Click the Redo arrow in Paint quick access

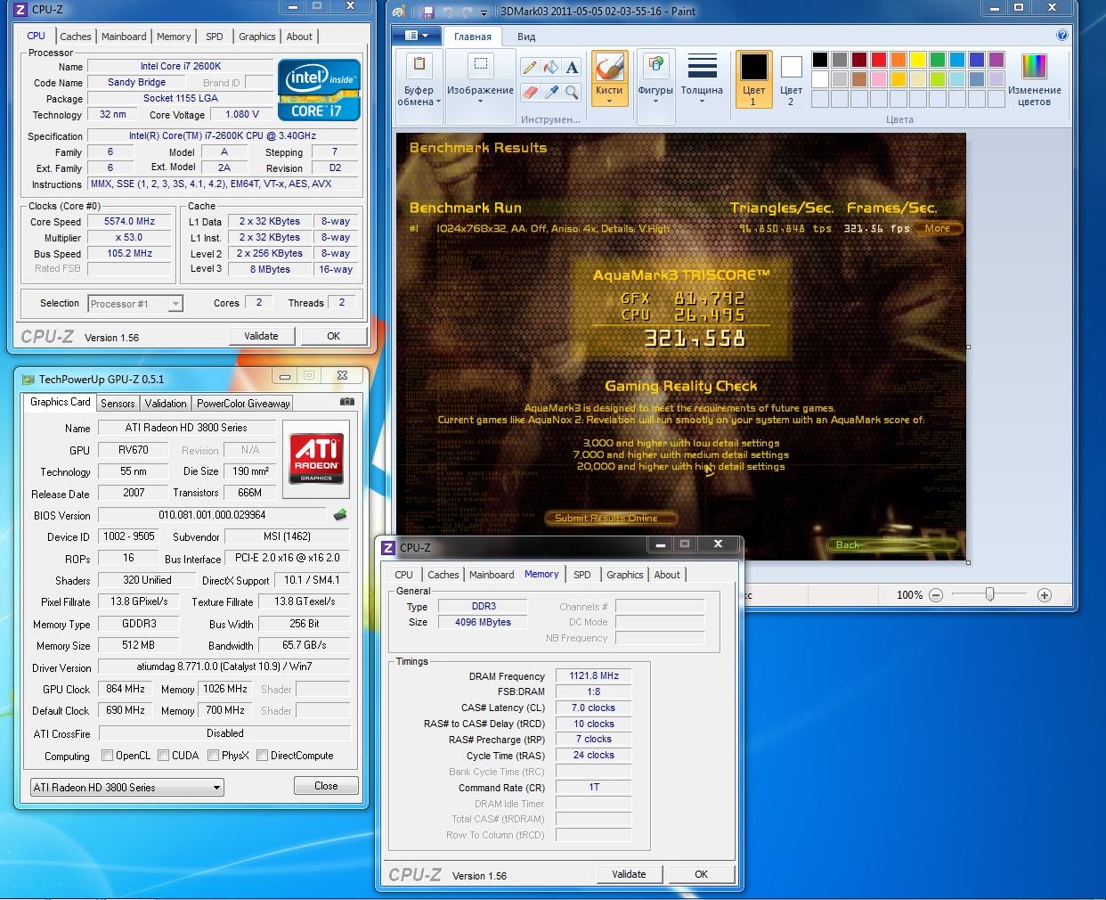tap(468, 12)
